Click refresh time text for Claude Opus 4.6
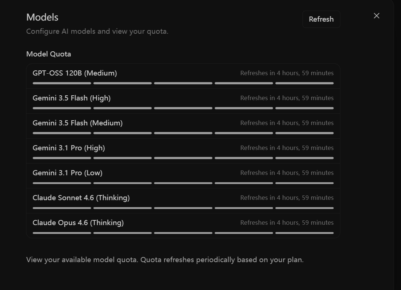 [x=287, y=223]
